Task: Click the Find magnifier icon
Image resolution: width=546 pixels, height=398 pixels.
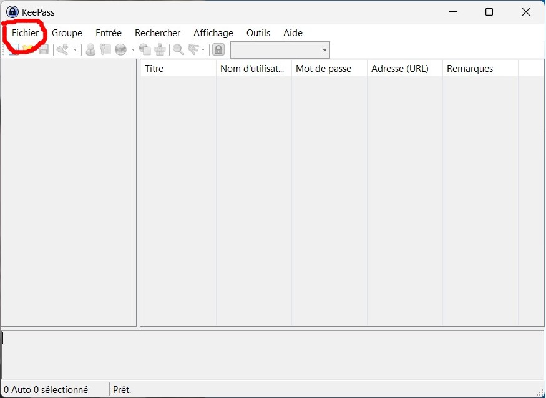Action: point(178,50)
